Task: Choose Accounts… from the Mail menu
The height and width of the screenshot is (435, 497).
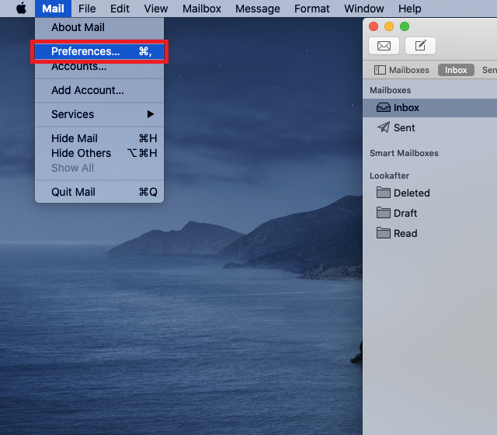Action: pos(99,66)
